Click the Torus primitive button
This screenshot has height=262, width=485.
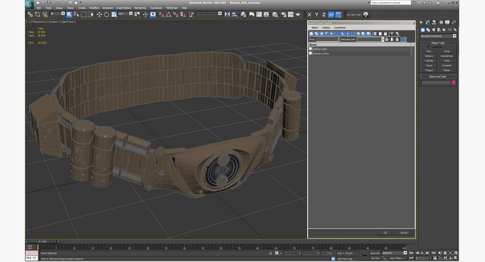point(429,65)
